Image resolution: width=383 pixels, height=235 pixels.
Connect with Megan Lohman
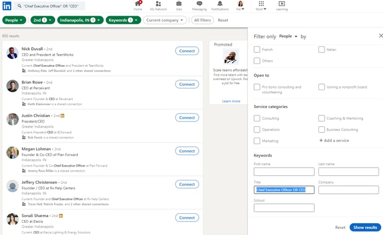click(x=187, y=151)
